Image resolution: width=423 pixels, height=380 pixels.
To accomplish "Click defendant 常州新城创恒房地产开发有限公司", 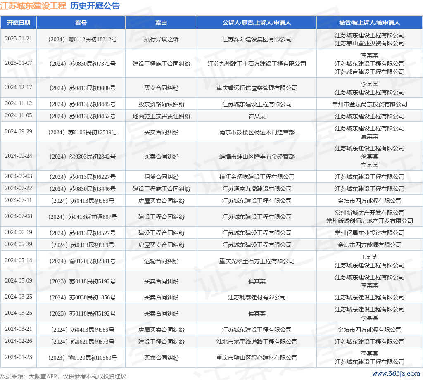I will point(369,221).
